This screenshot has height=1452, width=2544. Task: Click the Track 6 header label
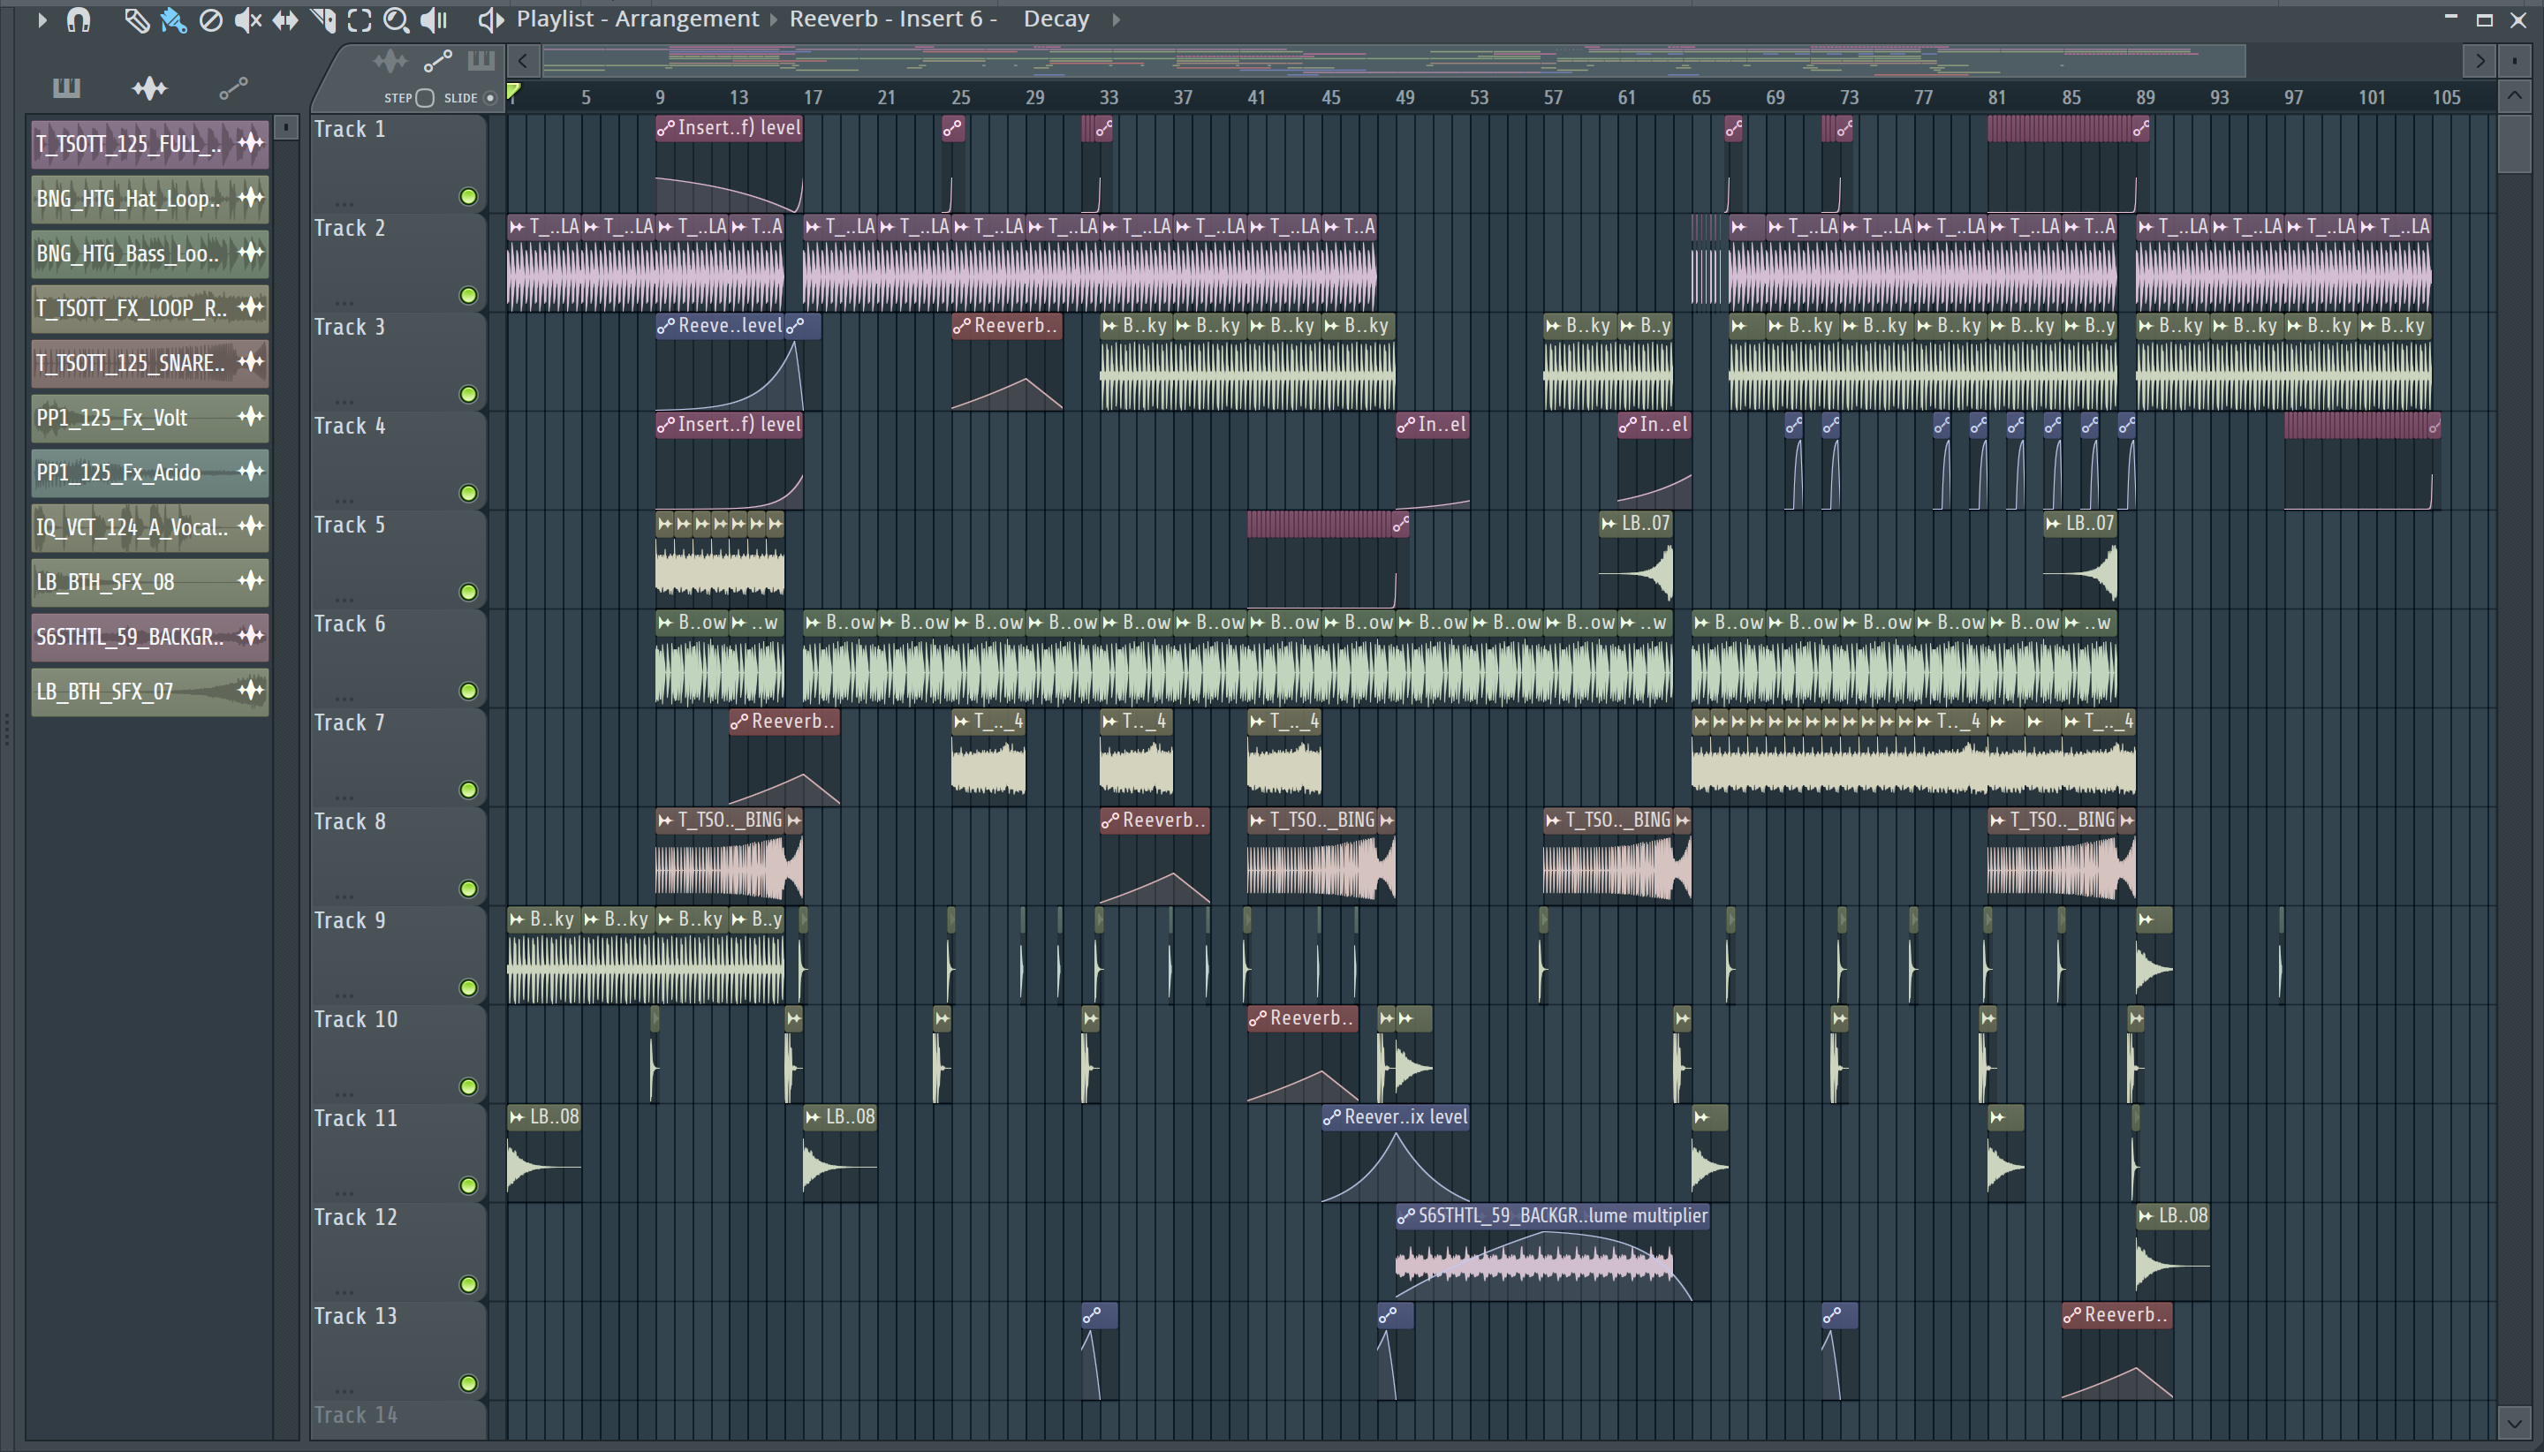pos(349,624)
